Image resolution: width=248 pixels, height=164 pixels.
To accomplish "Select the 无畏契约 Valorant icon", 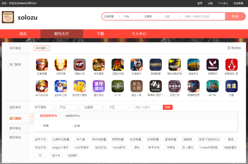I will tap(212, 65).
